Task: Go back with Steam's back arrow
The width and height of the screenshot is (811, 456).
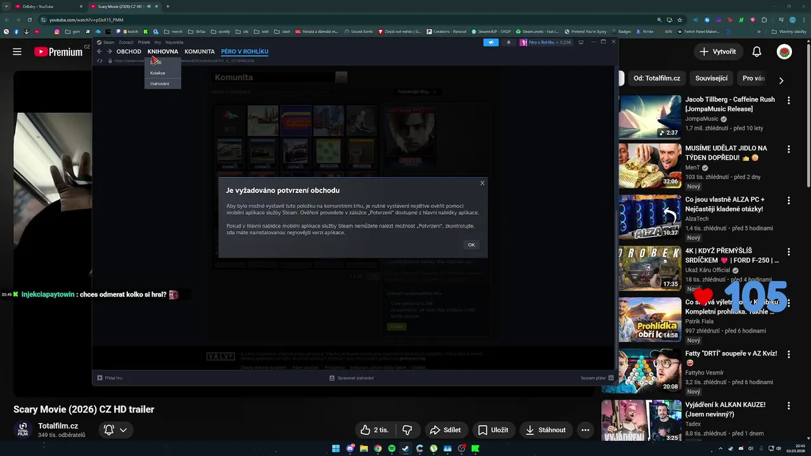Action: [99, 51]
